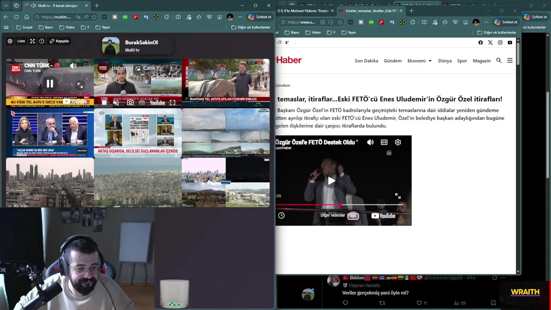Viewport: 551px width, 310px height.
Task: Select Emirler, temaslar, itiraflar tab
Action: (371, 11)
